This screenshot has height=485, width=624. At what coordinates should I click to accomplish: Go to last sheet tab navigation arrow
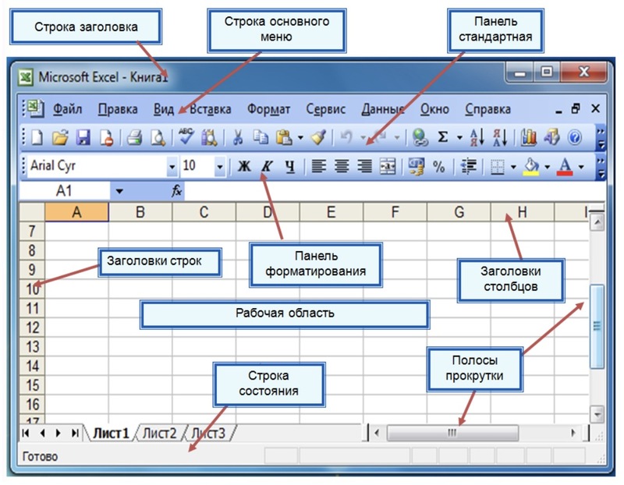pyautogui.click(x=75, y=433)
